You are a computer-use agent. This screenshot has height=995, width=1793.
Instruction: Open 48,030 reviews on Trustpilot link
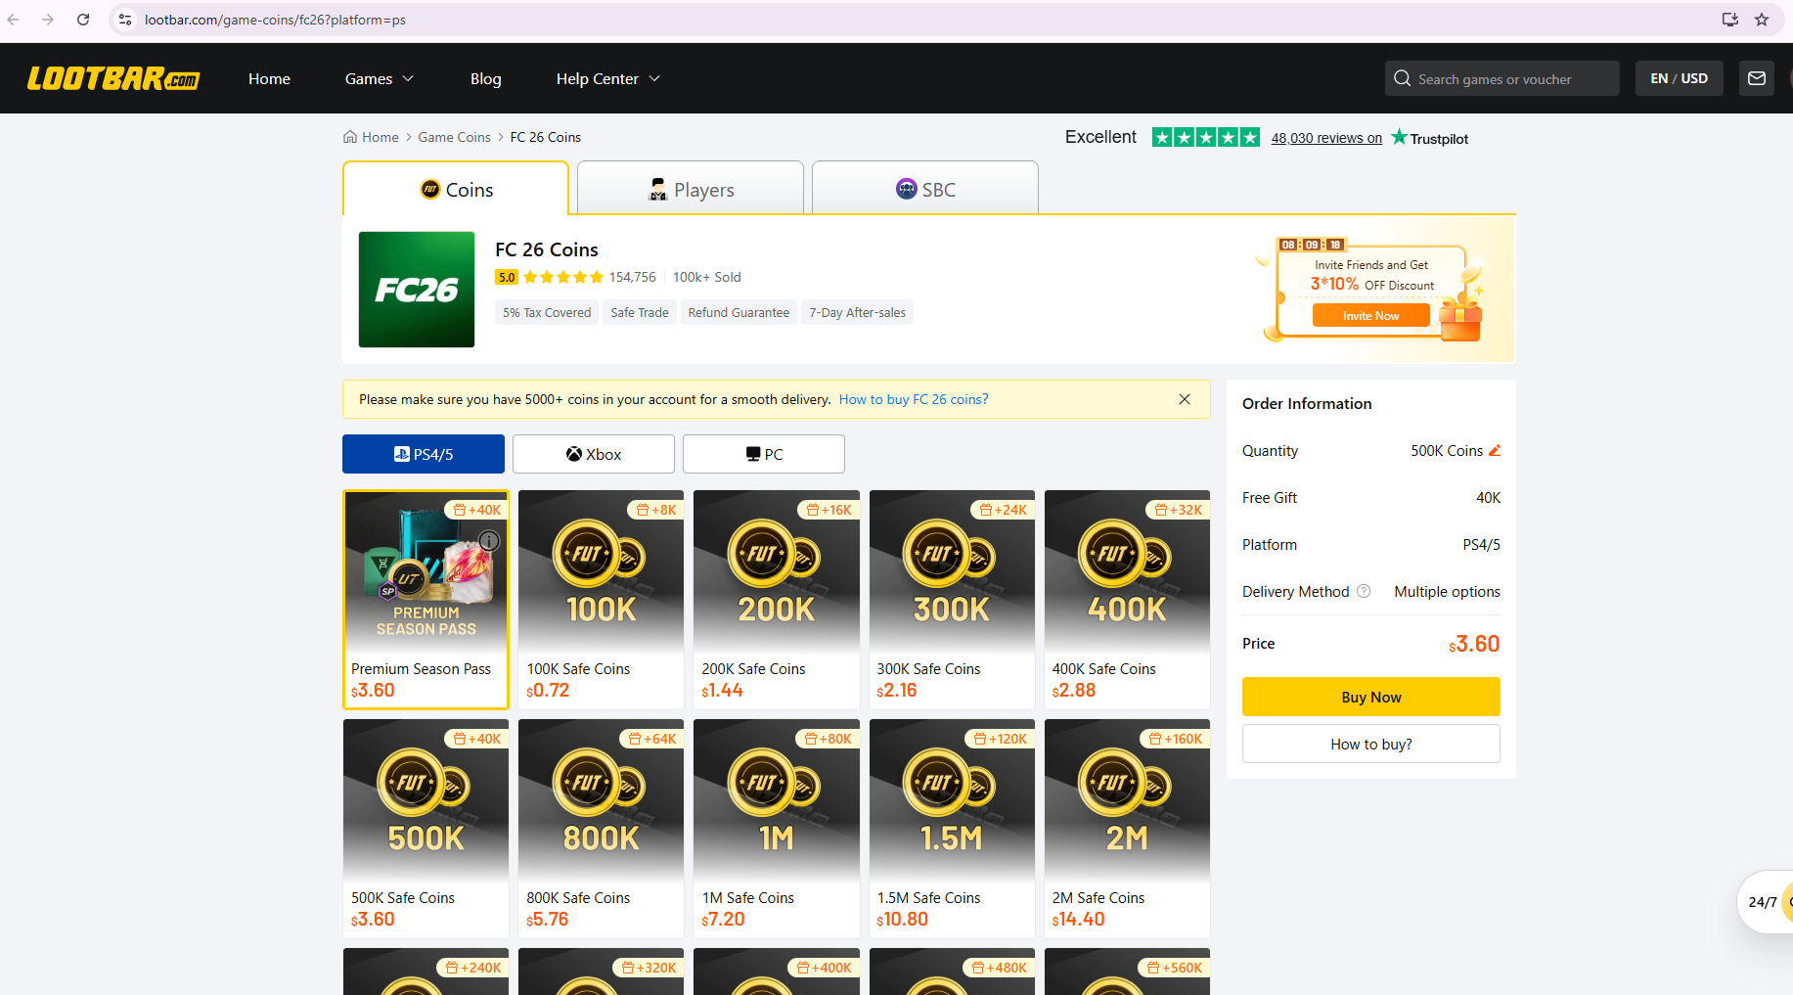click(1326, 138)
